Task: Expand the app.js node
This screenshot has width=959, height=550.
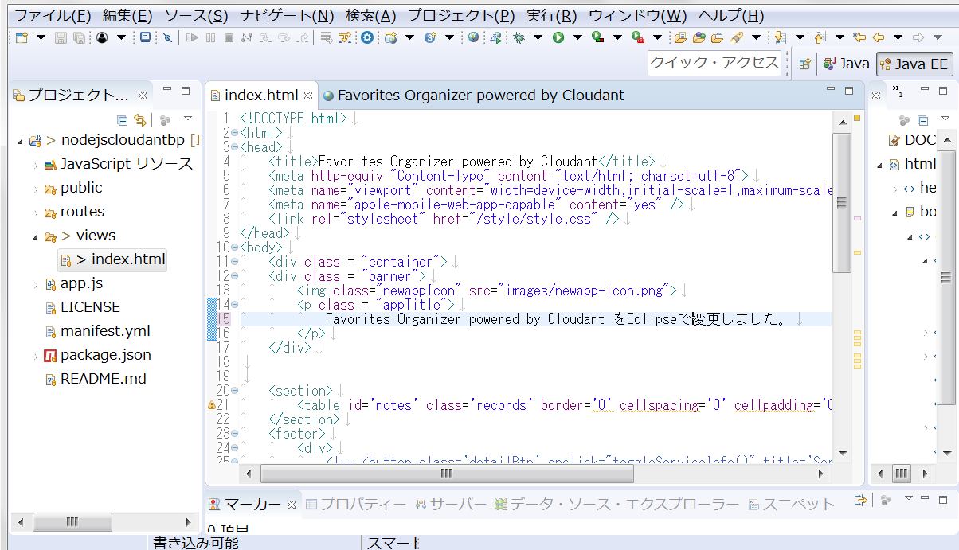Action: click(36, 284)
